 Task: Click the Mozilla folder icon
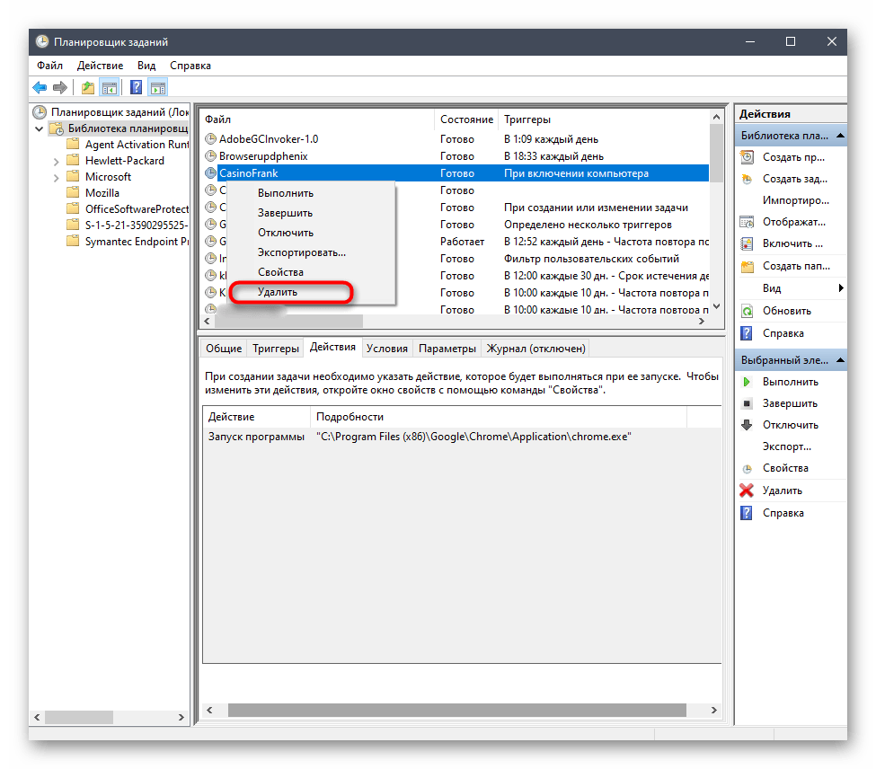tap(73, 192)
